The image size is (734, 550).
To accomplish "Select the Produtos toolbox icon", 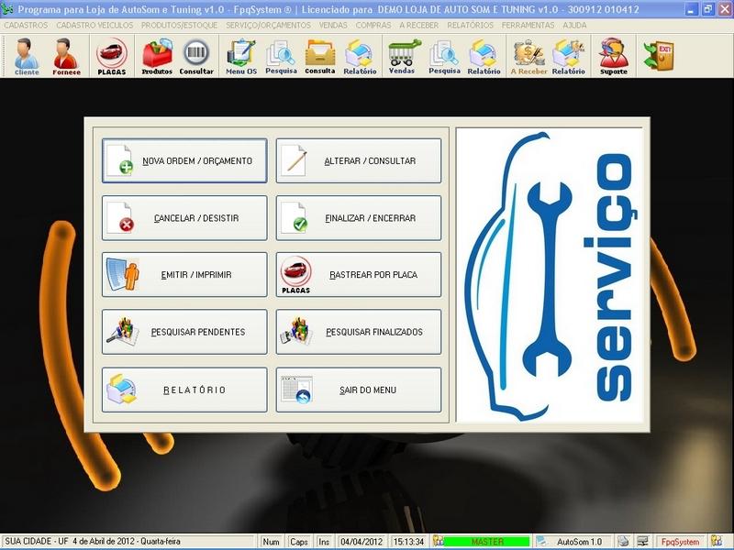I will coord(157,57).
